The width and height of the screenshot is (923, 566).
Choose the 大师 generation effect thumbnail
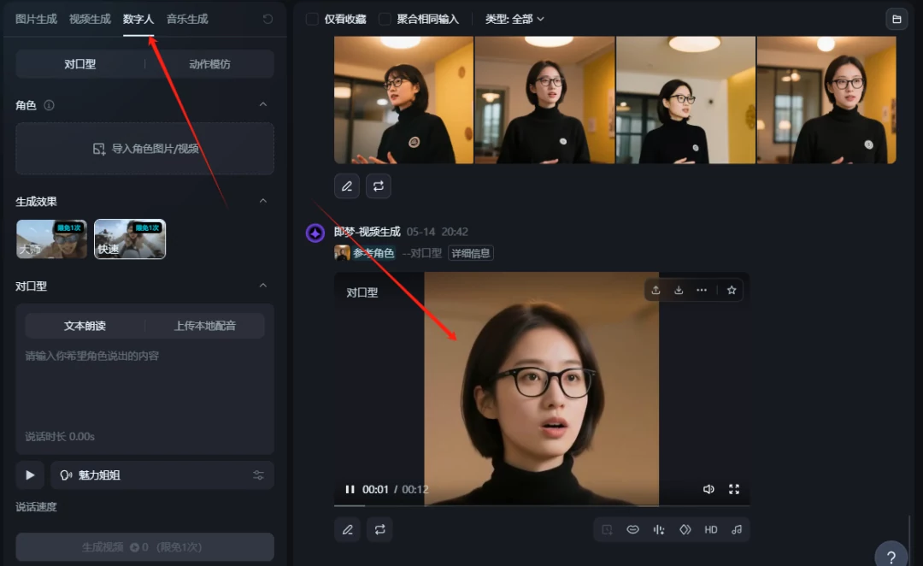point(52,239)
